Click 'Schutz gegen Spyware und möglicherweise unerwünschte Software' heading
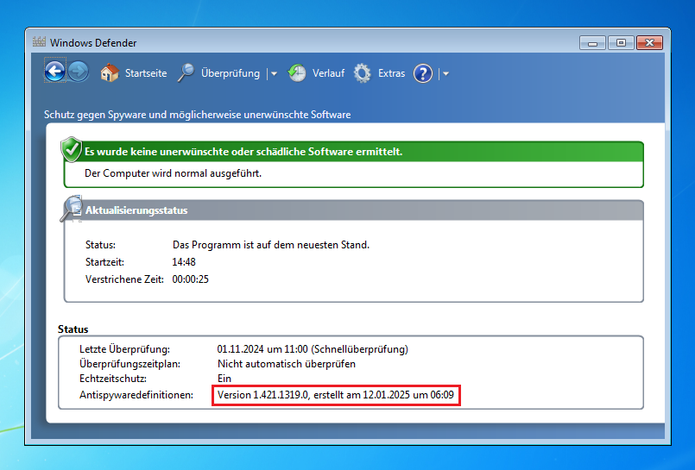This screenshot has width=695, height=470. (197, 115)
